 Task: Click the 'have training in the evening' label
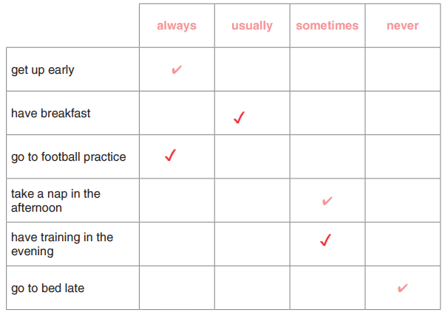click(62, 244)
